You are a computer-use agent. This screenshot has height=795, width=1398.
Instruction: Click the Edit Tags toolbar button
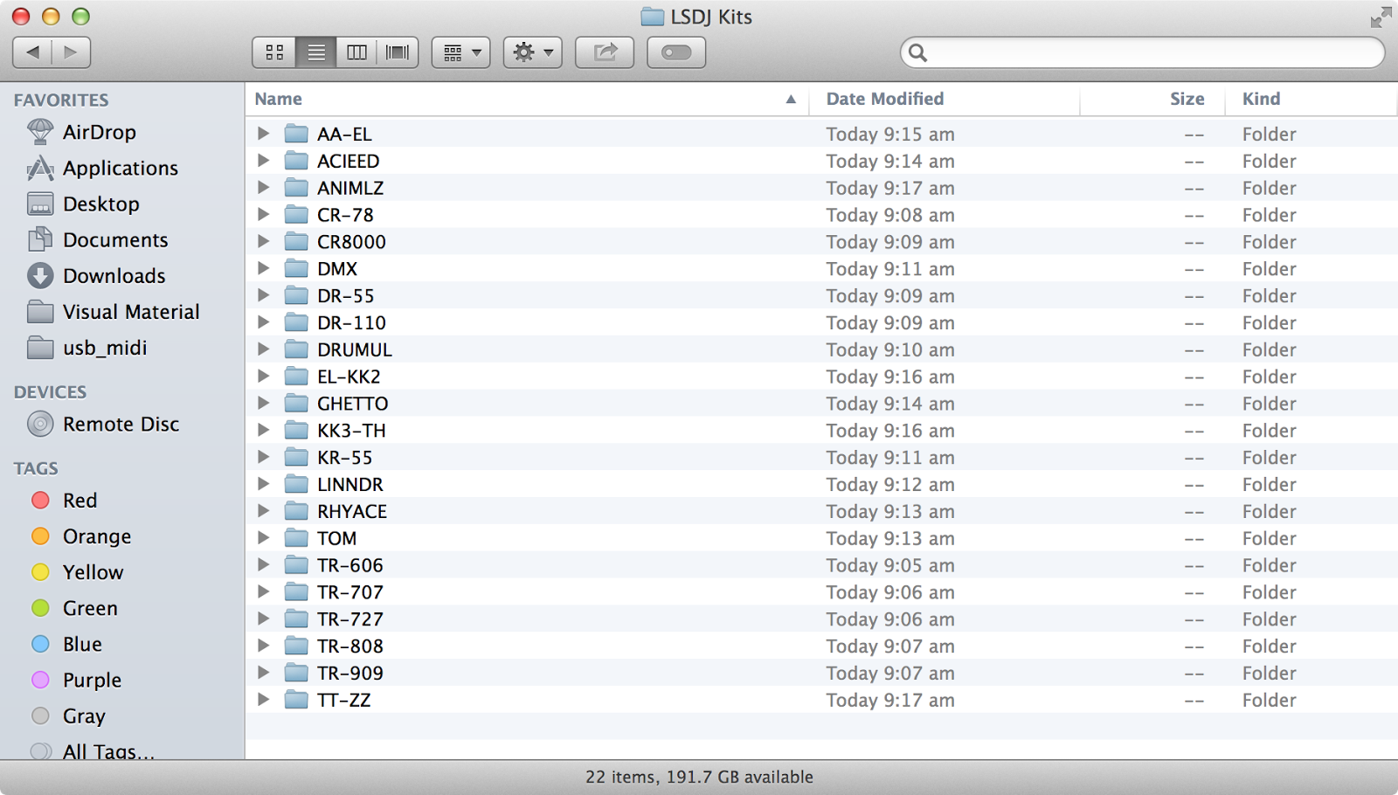pyautogui.click(x=676, y=52)
